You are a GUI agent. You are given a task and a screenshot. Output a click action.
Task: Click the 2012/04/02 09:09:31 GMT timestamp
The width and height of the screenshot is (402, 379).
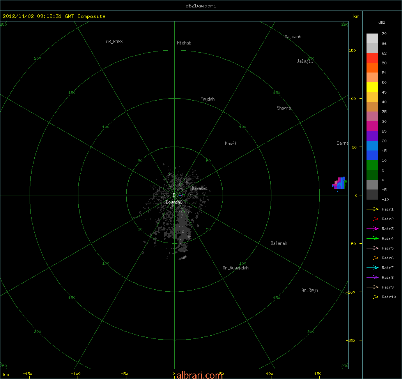tap(39, 16)
